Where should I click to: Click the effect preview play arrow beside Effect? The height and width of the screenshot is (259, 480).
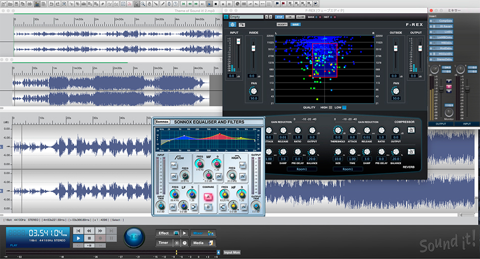pyautogui.click(x=184, y=233)
